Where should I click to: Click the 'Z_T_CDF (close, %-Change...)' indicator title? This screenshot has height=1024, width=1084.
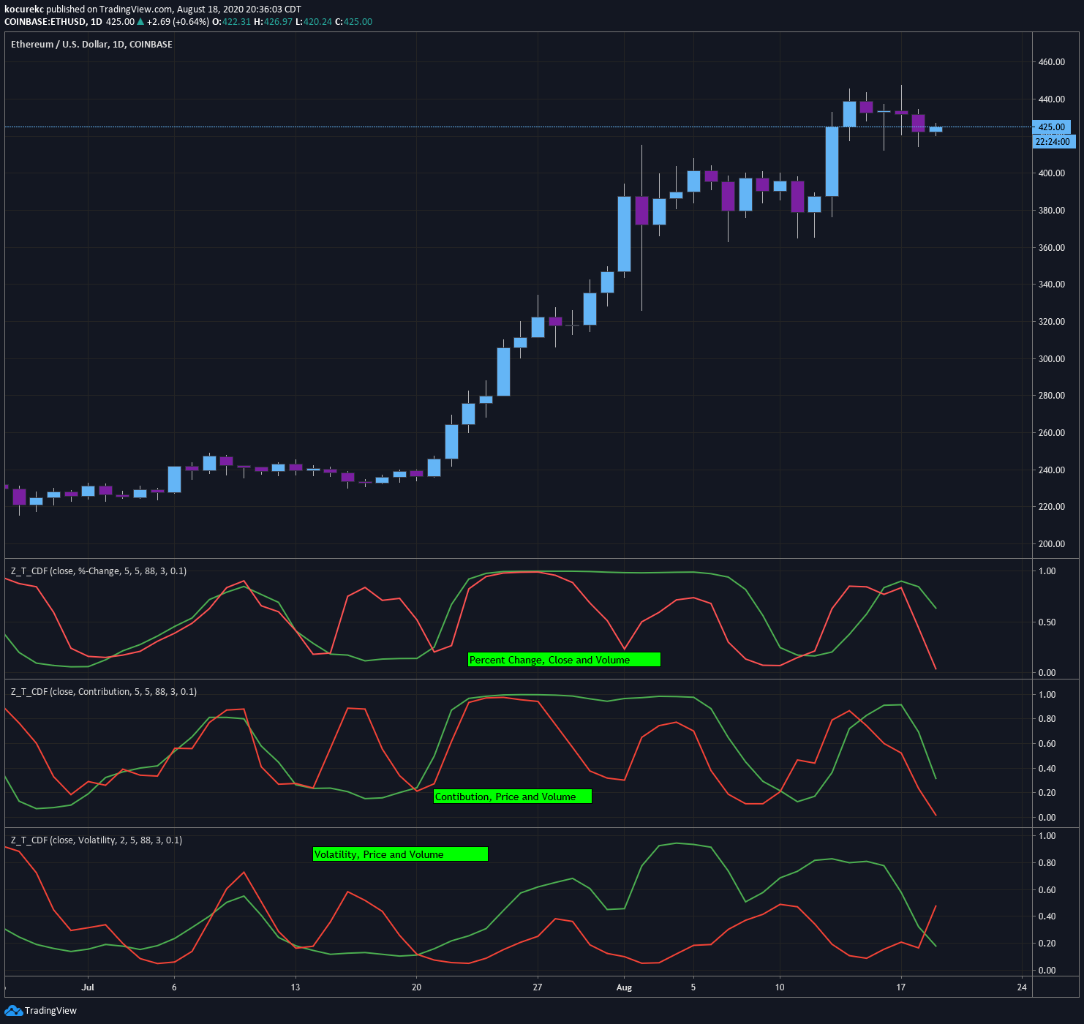[99, 571]
